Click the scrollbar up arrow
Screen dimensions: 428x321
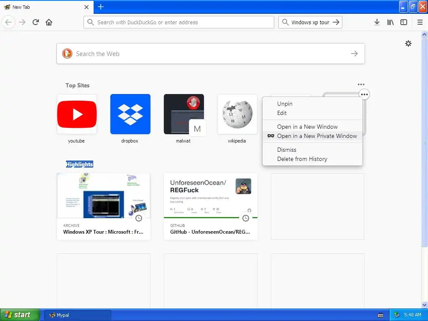(x=425, y=34)
